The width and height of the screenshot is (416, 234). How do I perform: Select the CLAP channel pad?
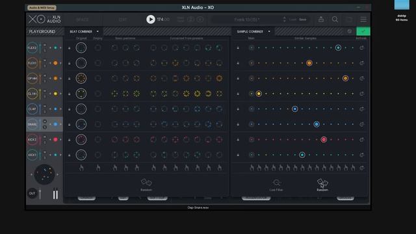click(x=32, y=109)
